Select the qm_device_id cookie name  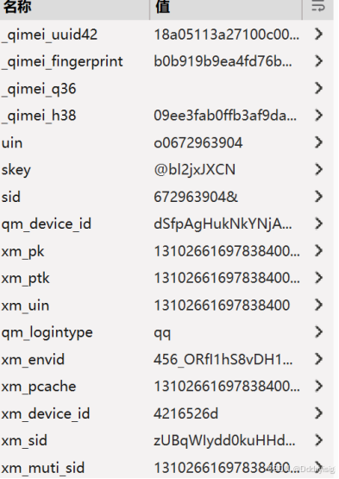point(46,224)
